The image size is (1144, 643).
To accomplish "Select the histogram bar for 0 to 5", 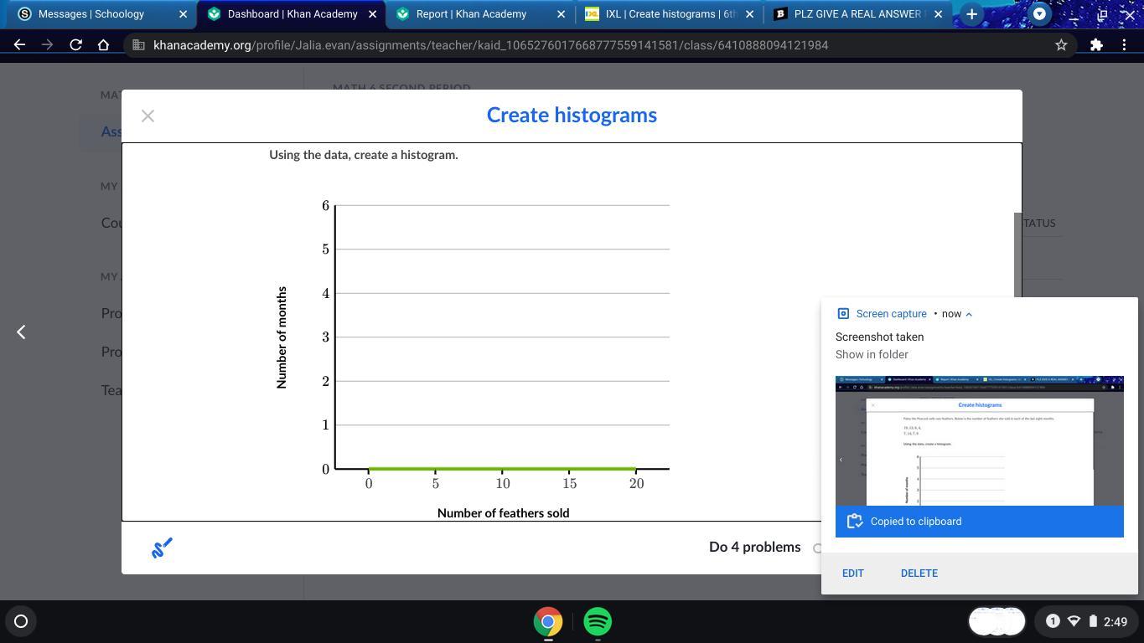I will pyautogui.click(x=401, y=468).
